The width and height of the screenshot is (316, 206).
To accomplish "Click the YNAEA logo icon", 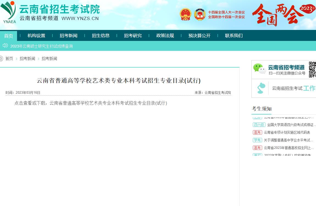I will (8, 12).
